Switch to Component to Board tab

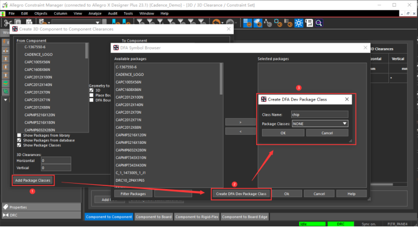153,217
